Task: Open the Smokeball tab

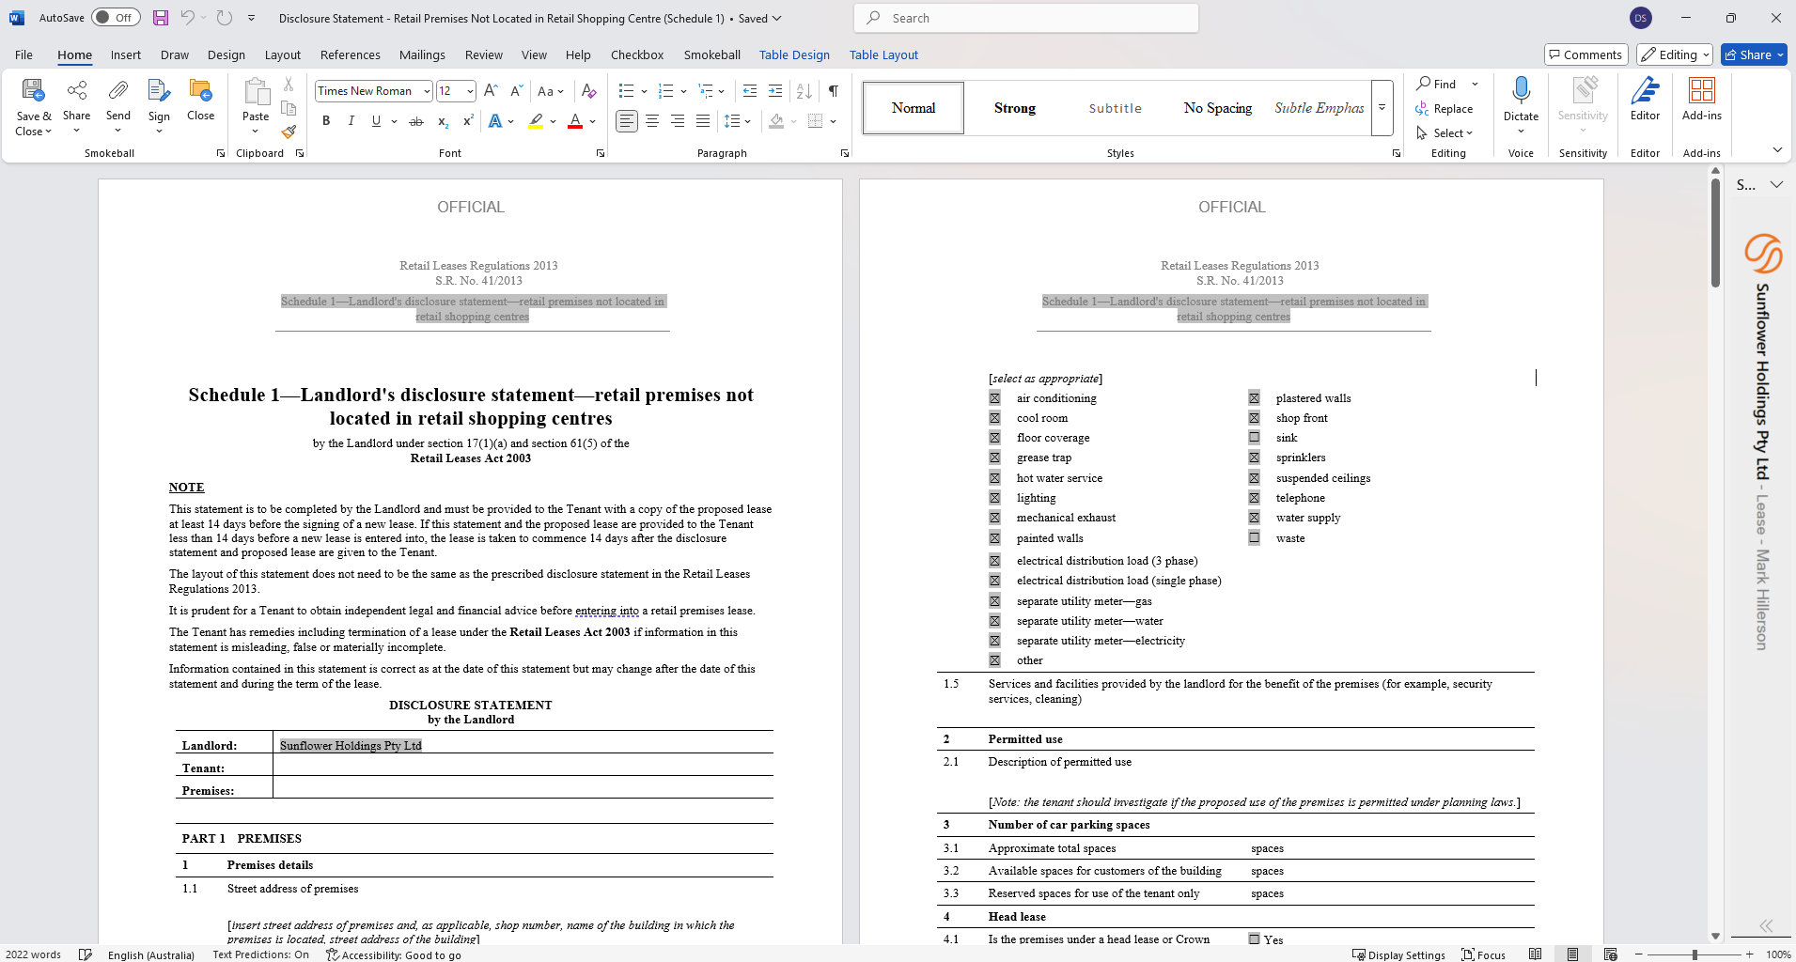Action: [x=711, y=54]
